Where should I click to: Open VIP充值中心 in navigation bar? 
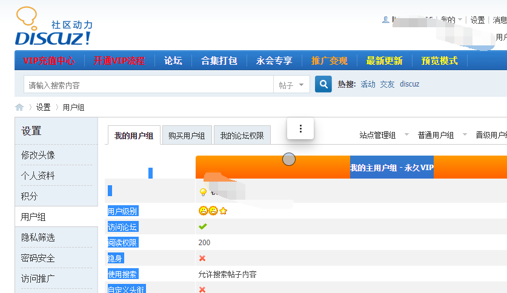point(49,61)
